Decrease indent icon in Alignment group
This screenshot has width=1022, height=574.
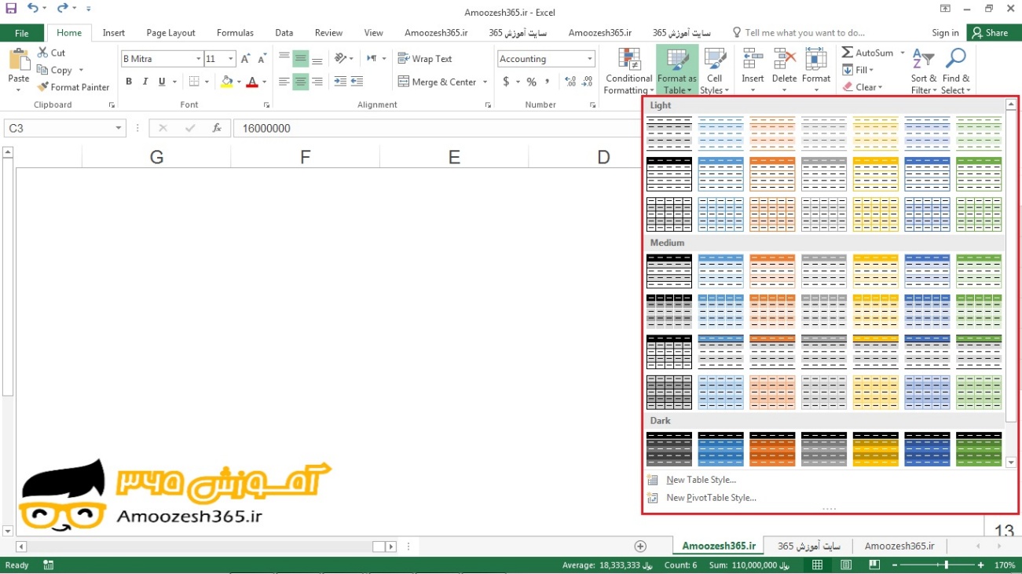[x=340, y=82]
